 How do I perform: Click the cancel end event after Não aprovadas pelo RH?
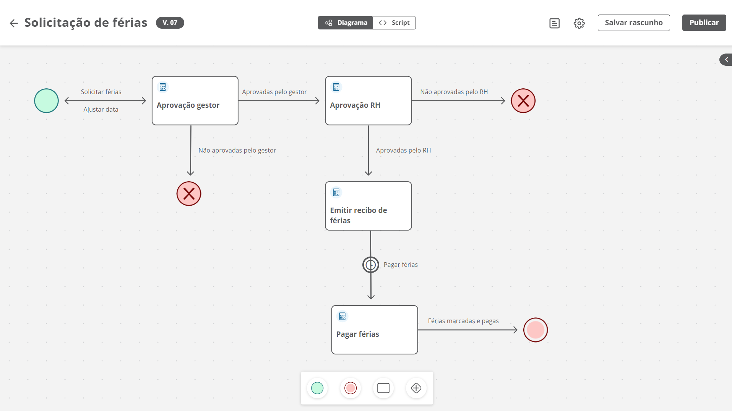[x=523, y=101]
